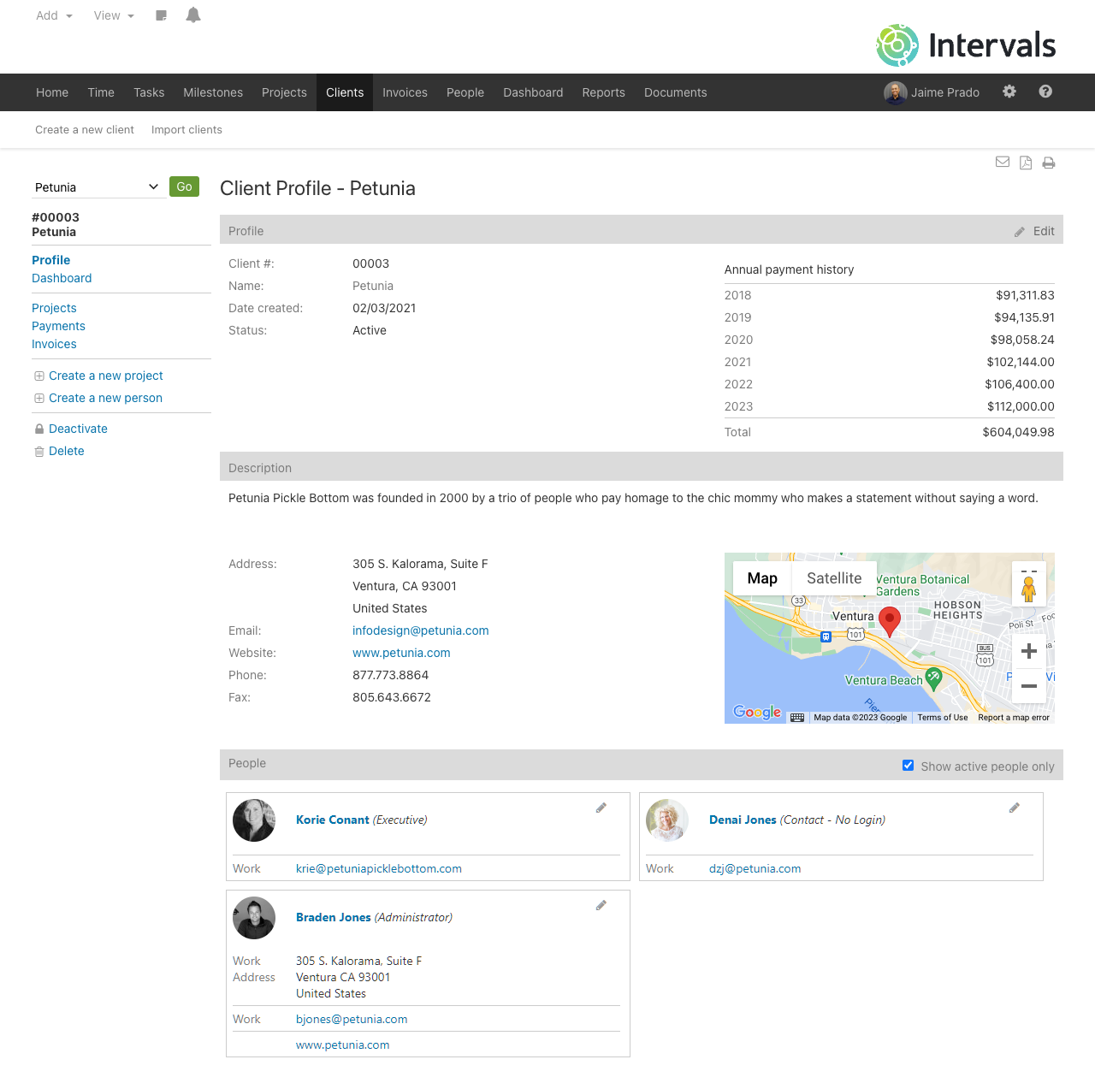Open sidebar Profile link

[x=51, y=260]
